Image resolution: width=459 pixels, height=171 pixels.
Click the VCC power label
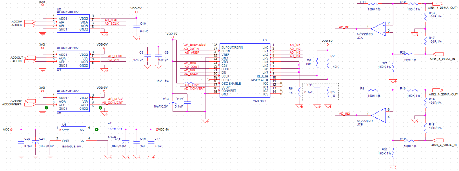(6, 130)
